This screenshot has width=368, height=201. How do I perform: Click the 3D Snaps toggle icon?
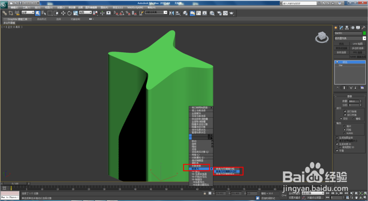pos(116,13)
